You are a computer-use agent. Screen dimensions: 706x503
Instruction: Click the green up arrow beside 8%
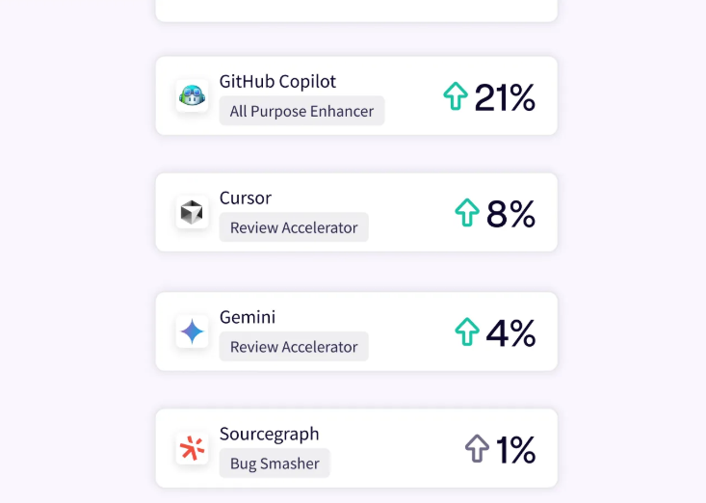coord(467,213)
